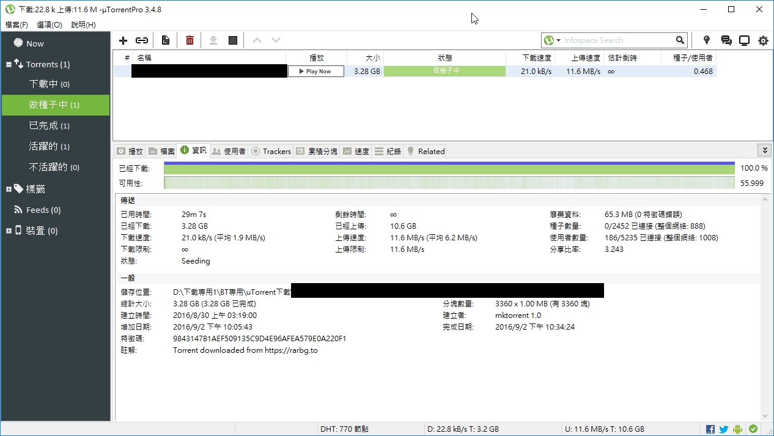Stop the torrent with square icon
Screen dimensions: 774x436
233,40
